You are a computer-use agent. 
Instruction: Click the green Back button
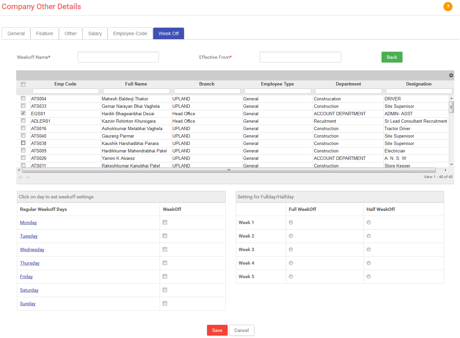(x=392, y=57)
